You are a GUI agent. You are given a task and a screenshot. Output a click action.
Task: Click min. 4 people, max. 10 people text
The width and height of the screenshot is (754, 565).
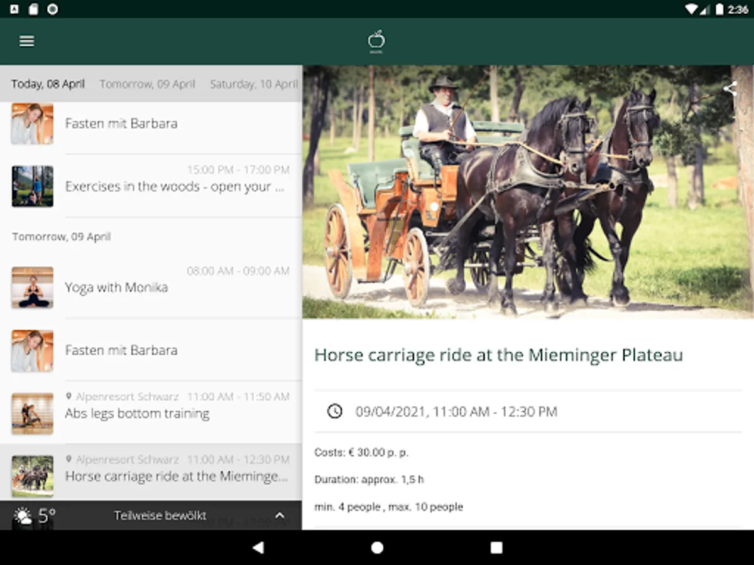pos(388,507)
